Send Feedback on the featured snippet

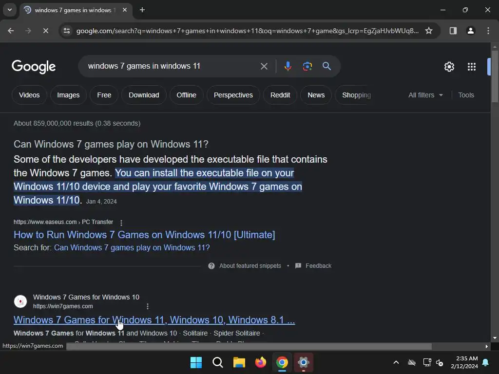click(313, 266)
